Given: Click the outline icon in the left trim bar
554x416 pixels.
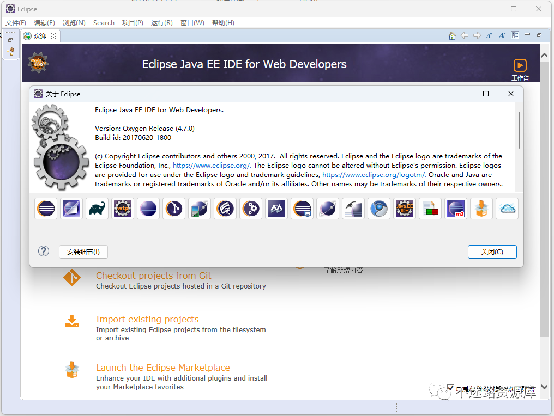Looking at the screenshot, I should [10, 52].
